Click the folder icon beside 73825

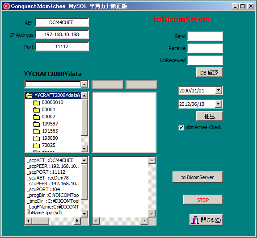(x=36, y=145)
